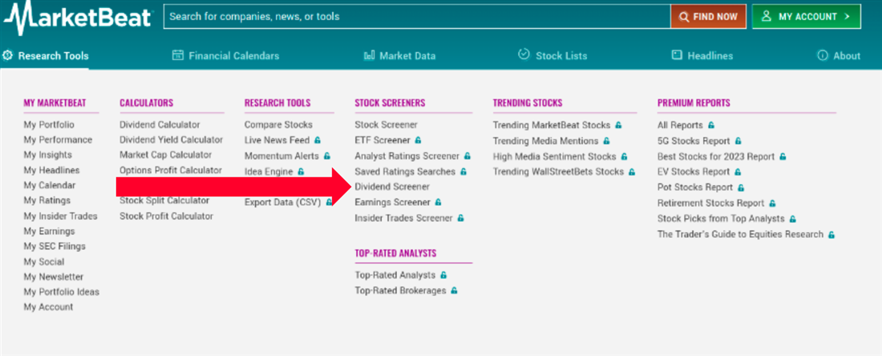Screen dimensions: 882x356
Task: Click the lock icon beside Trending WallStreetBets Stocks
Action: (632, 172)
